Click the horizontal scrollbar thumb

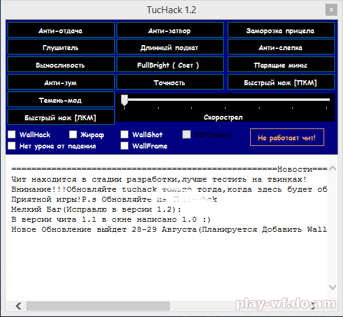[98, 306]
